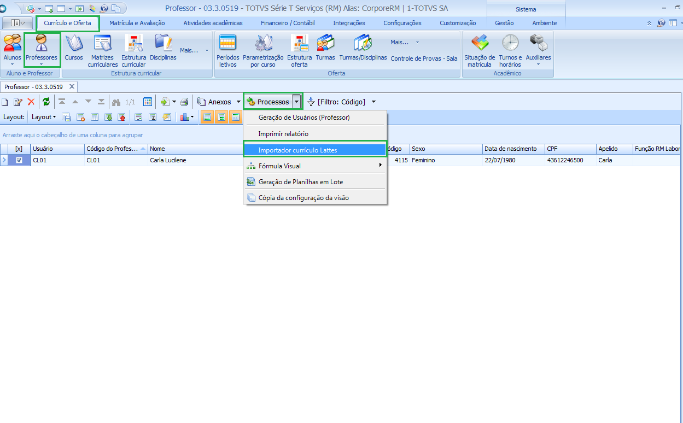Image resolution: width=683 pixels, height=423 pixels.
Task: Select Importador currículo Lattes
Action: [x=314, y=150]
